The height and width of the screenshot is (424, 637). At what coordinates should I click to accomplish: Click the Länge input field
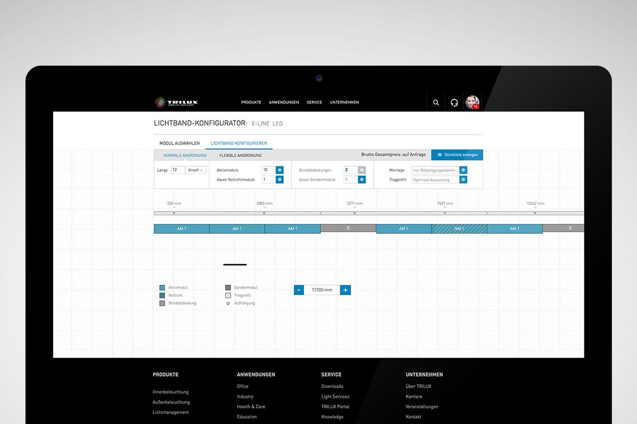(x=178, y=170)
